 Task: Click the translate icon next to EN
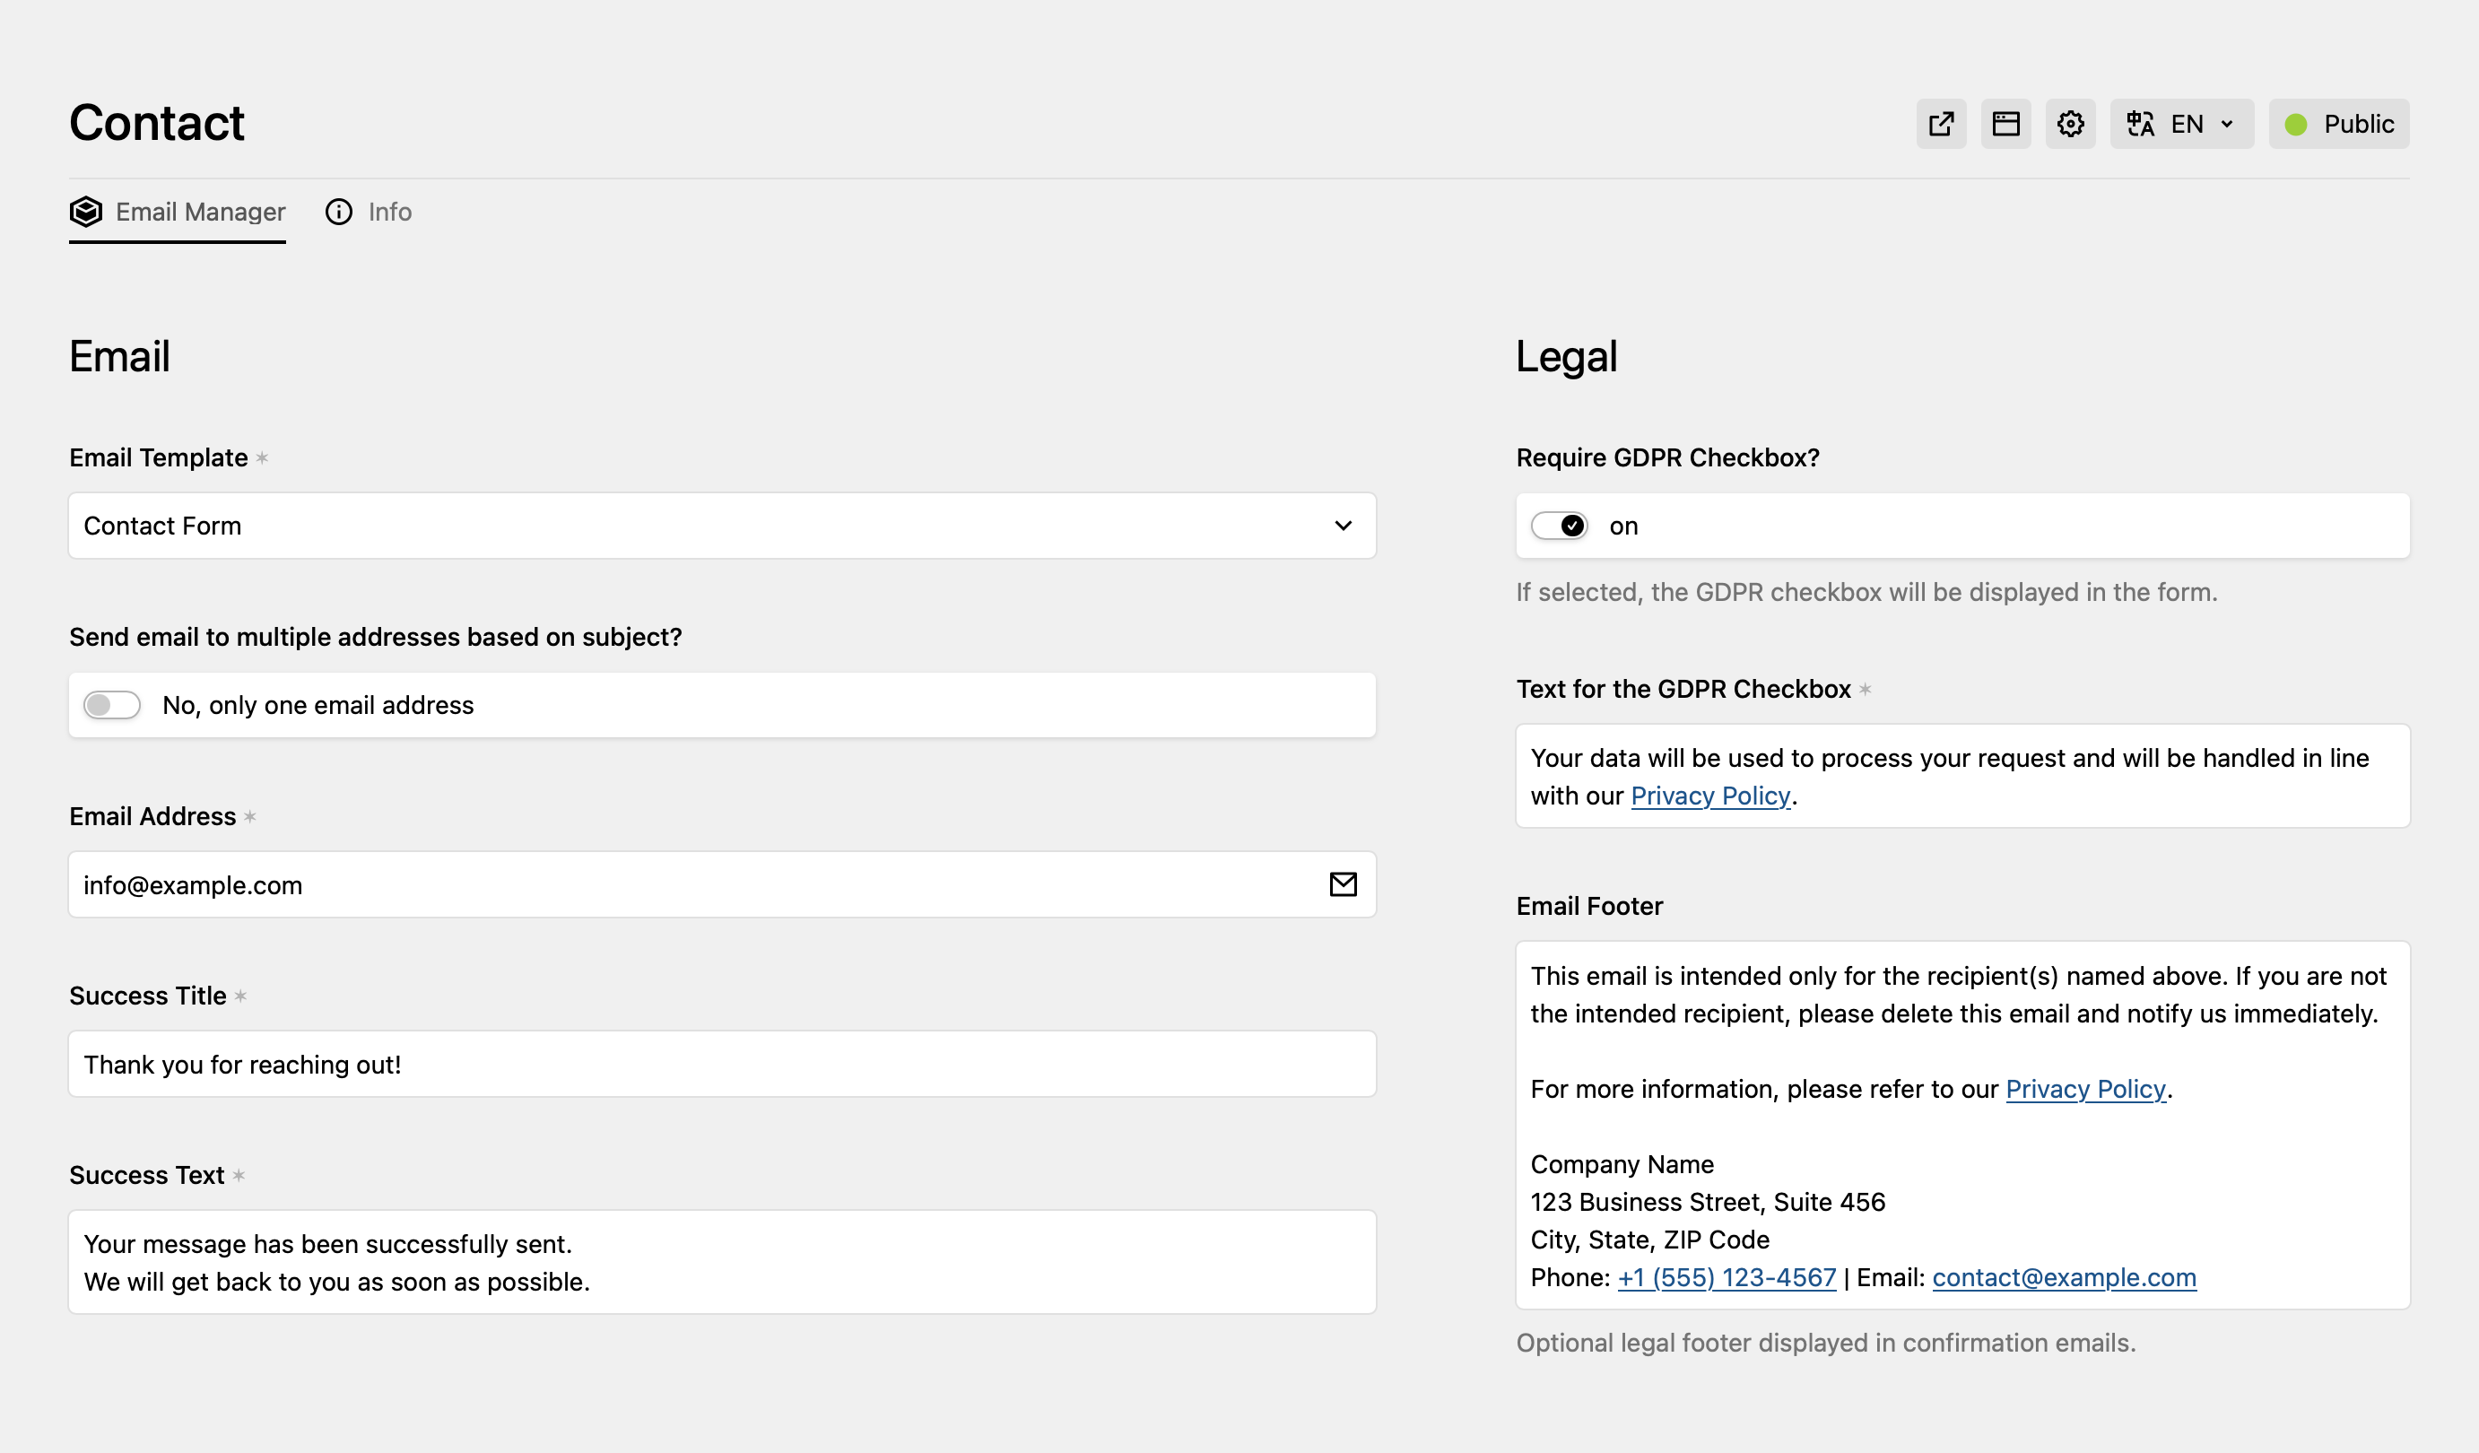click(x=2141, y=123)
